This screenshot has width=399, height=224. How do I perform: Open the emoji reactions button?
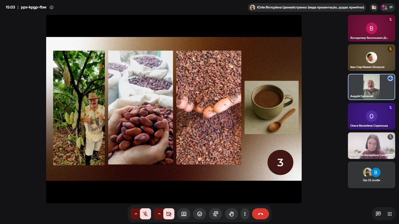coord(199,214)
